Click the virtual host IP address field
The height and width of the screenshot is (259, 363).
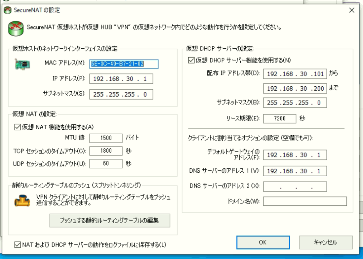point(121,79)
